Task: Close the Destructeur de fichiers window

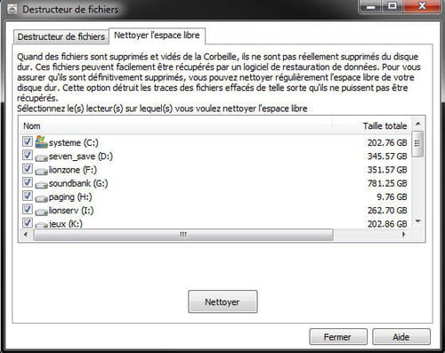Action: coord(422,6)
